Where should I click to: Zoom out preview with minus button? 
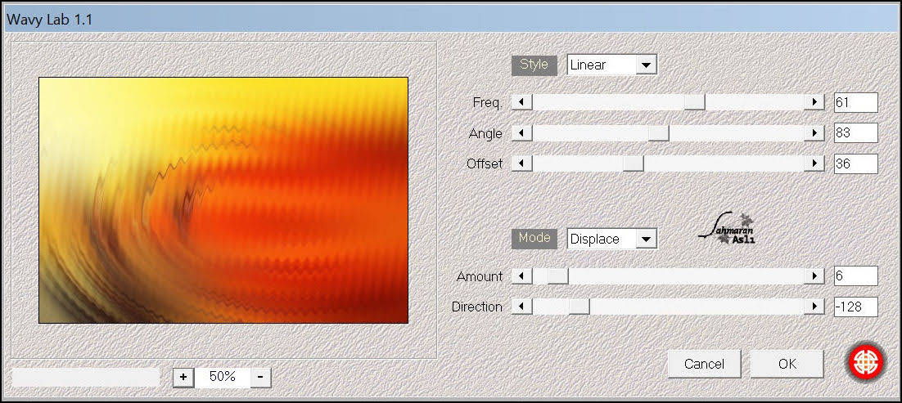tap(259, 377)
